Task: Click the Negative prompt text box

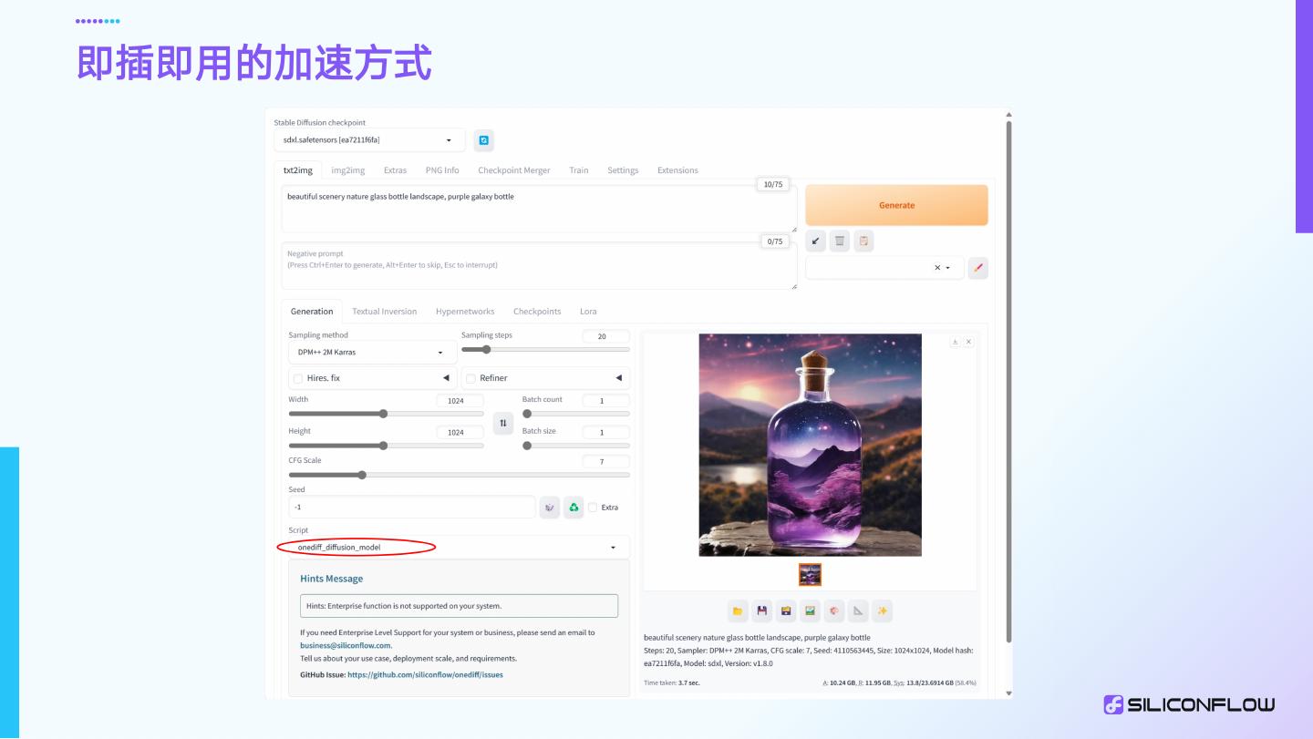Action: pos(539,266)
